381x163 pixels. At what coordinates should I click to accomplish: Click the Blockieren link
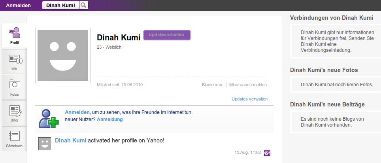212,85
